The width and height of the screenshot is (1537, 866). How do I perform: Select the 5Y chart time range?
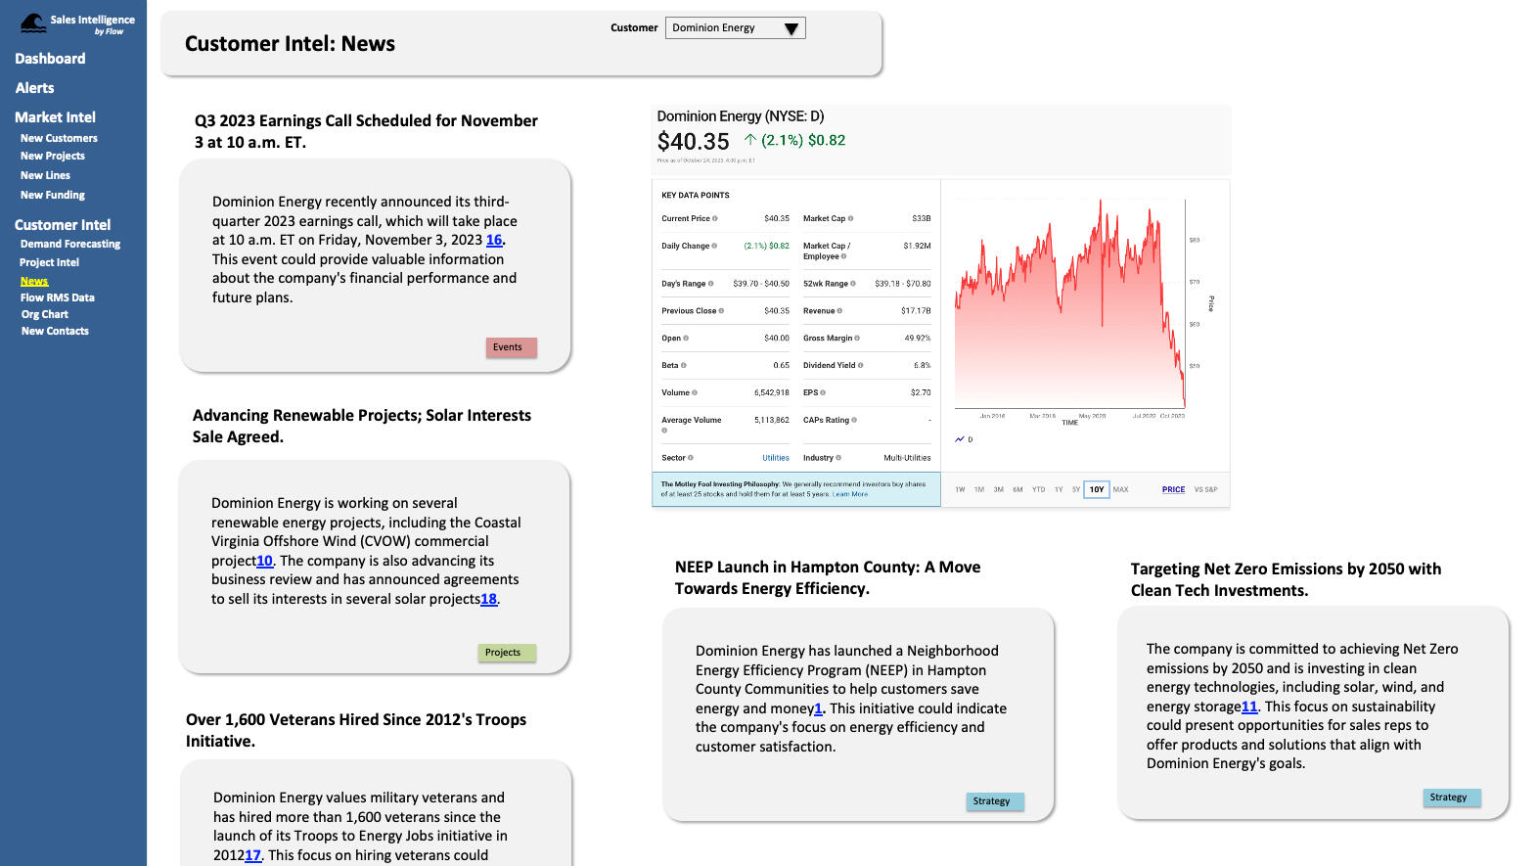[x=1075, y=489]
